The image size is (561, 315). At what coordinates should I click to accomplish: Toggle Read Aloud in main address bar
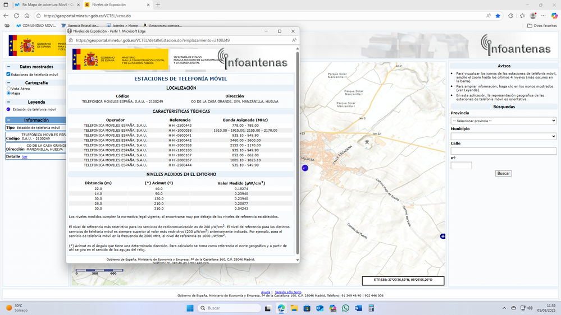coord(489,16)
